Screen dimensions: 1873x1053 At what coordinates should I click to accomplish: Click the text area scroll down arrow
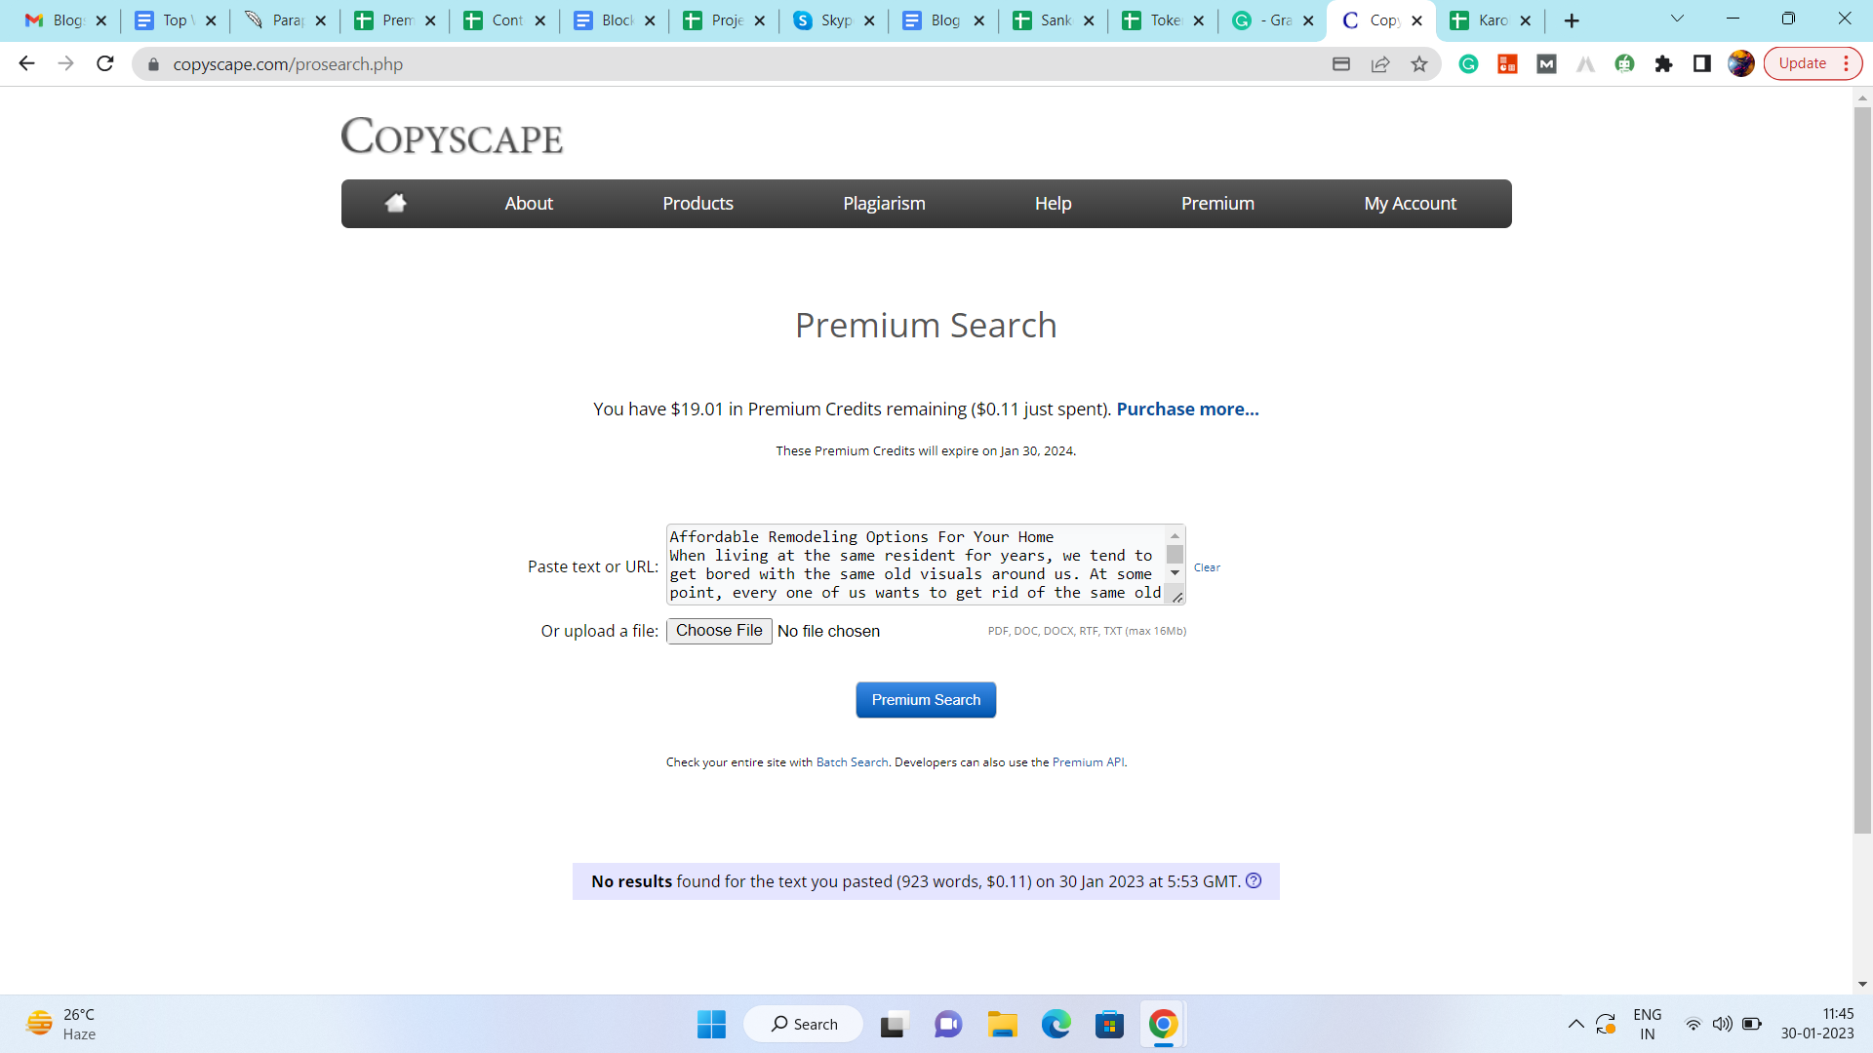pyautogui.click(x=1175, y=573)
